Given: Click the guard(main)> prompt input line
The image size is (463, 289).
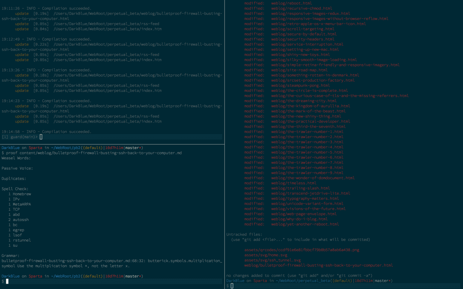Looking at the screenshot, I should pyautogui.click(x=111, y=137).
